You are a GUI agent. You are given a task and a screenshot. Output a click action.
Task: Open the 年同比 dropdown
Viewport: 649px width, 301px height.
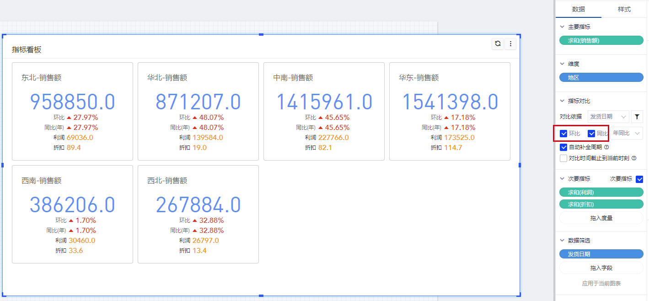(x=627, y=133)
